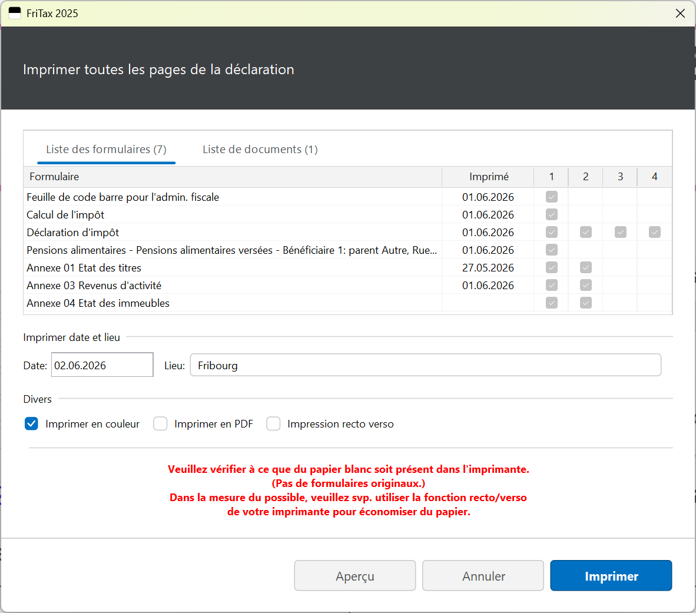
Task: Close the FriTax 2025 dialog window
Action: [680, 14]
